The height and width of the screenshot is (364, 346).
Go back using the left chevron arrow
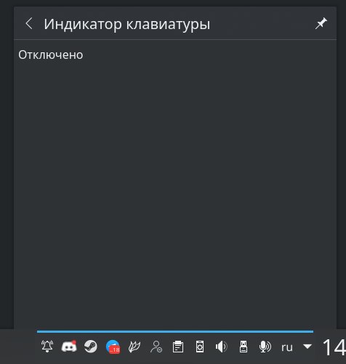tap(29, 24)
